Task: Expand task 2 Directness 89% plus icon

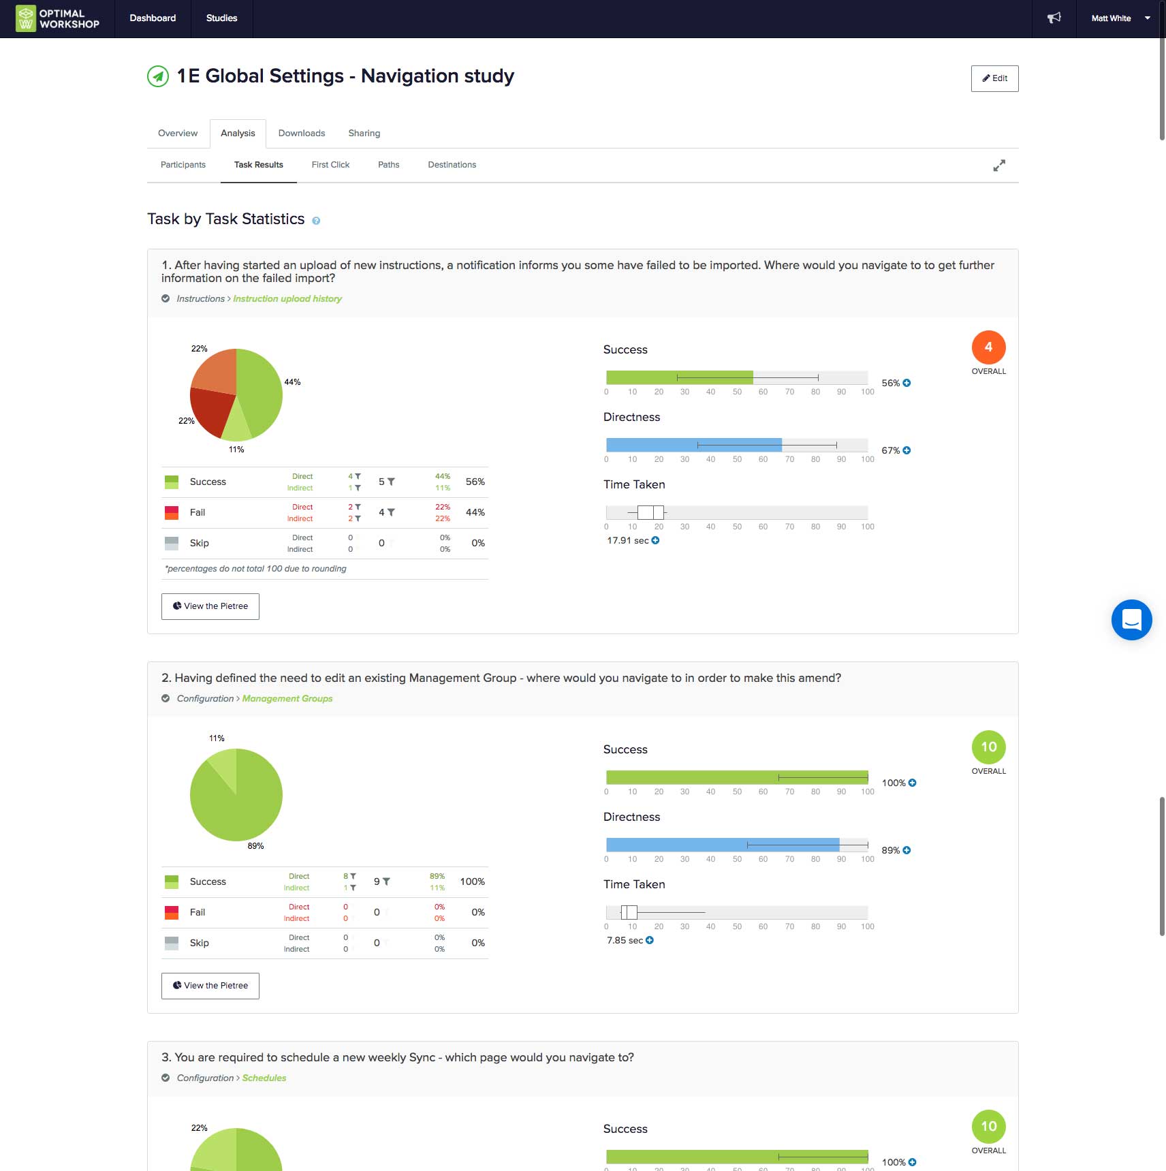Action: 907,851
